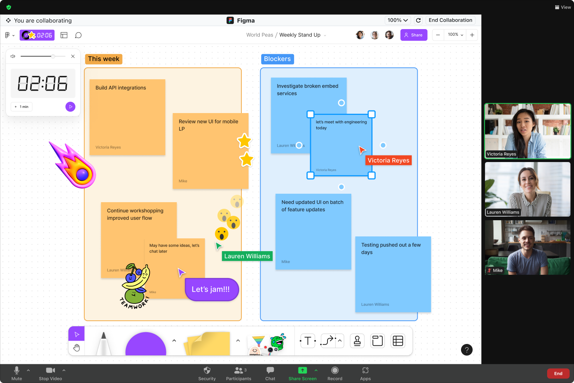Click the End Collaboration button
574x383 pixels.
click(x=450, y=20)
